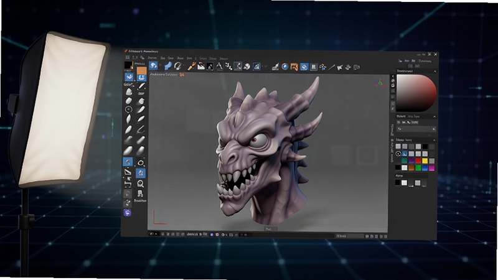
Task: Choose the yellow swatch in the palette
Action: [425, 161]
